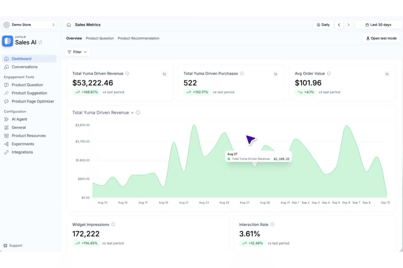The image size is (403, 268).
Task: Click info icon beside Interaction Rate
Action: tap(272, 224)
